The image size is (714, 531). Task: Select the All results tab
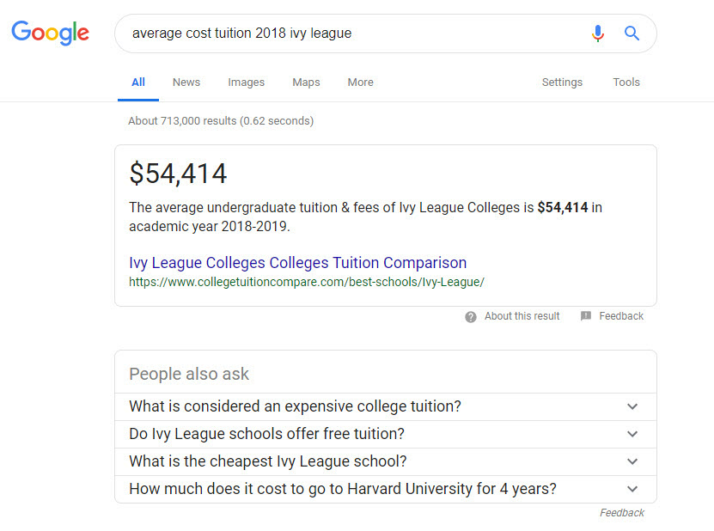[x=137, y=82]
